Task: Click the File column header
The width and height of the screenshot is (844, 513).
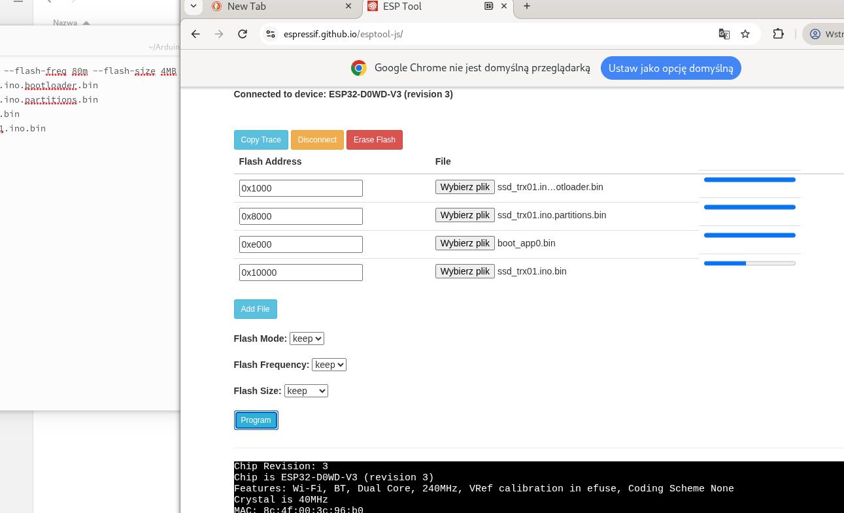Action: click(443, 161)
